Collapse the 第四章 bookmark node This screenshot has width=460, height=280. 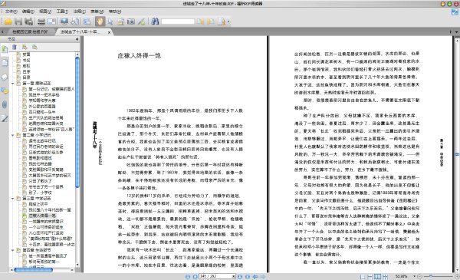[x=13, y=250]
